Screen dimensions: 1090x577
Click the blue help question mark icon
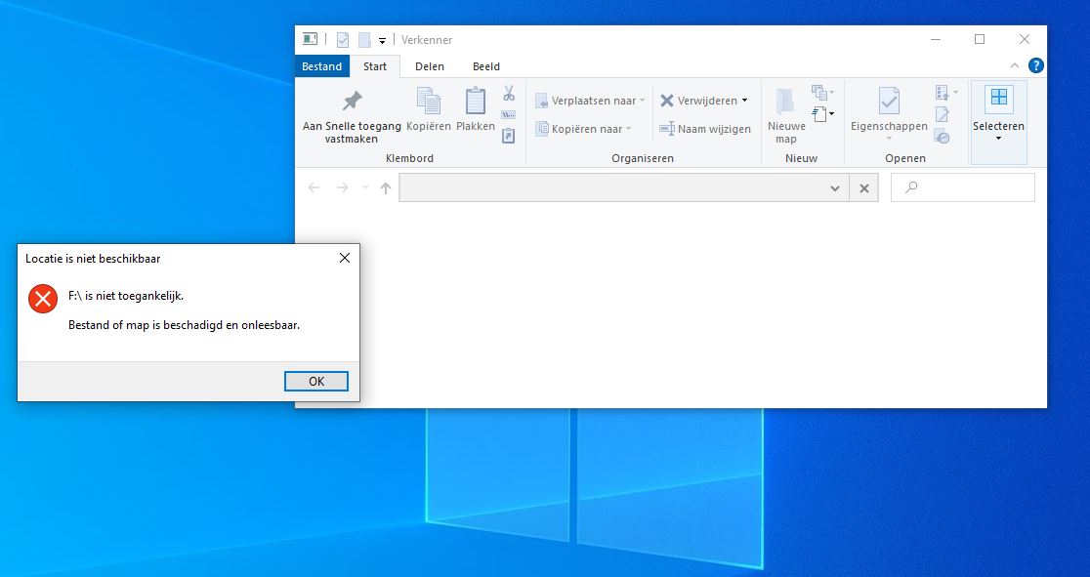[x=1035, y=66]
